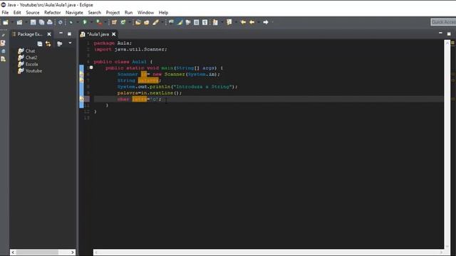The height and width of the screenshot is (256, 456).
Task: Click the editor vertical scrollbar
Action: 447,144
